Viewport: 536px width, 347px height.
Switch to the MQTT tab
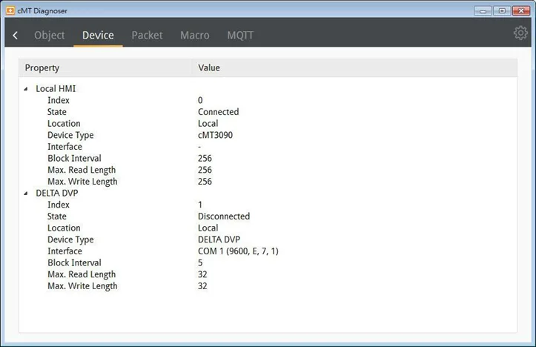240,35
